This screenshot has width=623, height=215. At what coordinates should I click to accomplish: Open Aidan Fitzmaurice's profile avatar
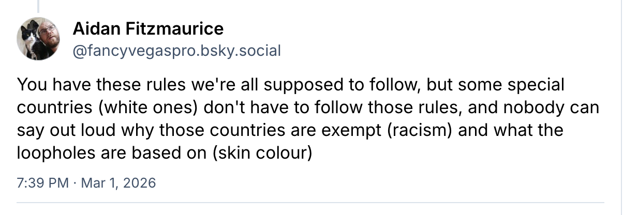coord(39,40)
